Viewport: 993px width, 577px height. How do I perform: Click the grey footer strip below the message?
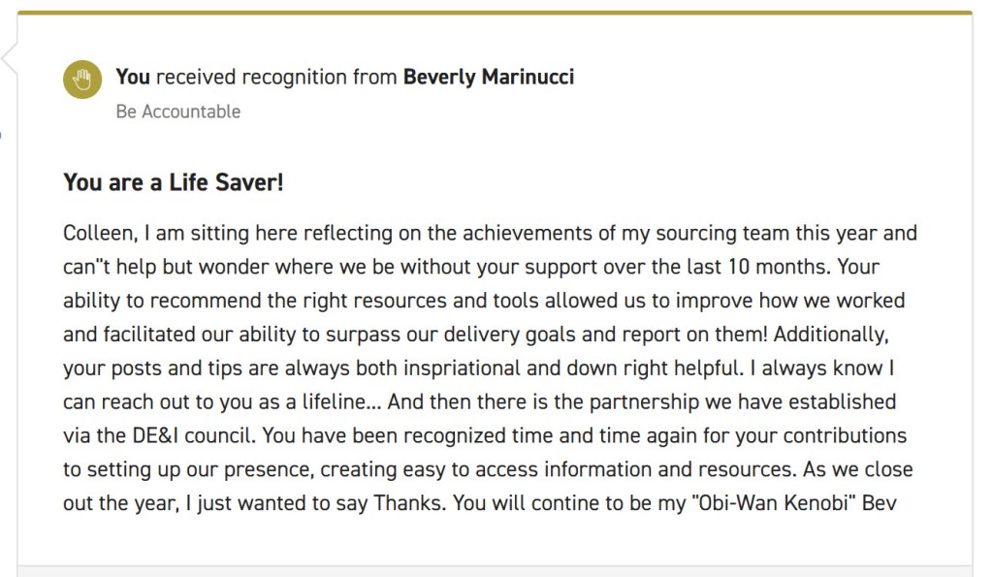tap(495, 571)
